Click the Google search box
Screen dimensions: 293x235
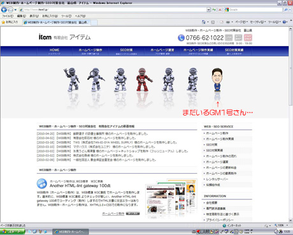[x=254, y=10]
